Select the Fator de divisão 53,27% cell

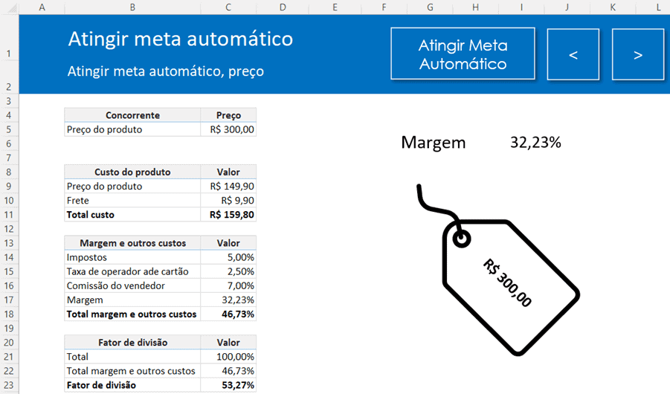228,385
